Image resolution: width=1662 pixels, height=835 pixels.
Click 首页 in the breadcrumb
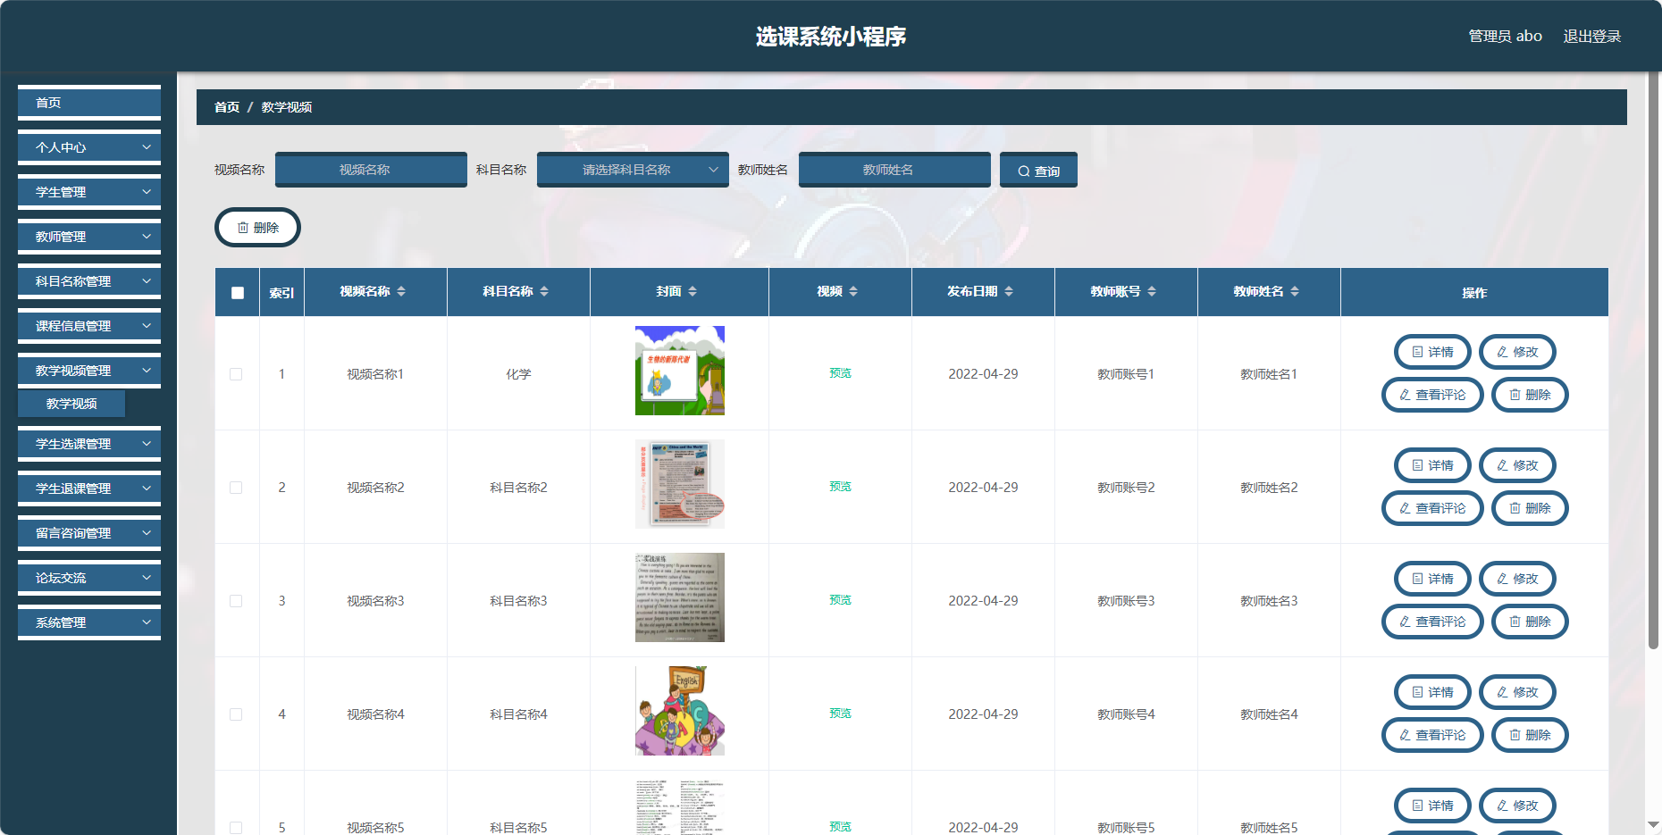click(x=227, y=107)
